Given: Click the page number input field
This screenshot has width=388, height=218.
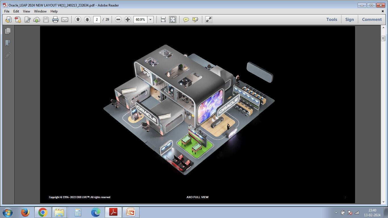Looking at the screenshot, I should point(97,20).
